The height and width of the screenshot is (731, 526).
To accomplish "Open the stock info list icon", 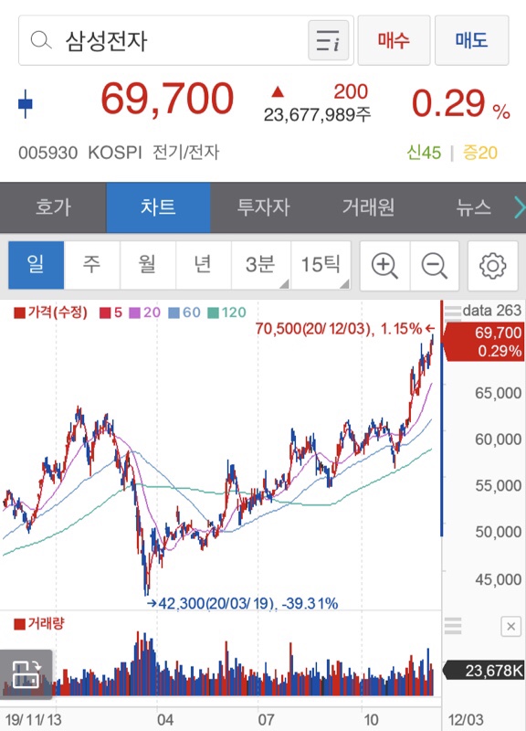I will coord(328,40).
